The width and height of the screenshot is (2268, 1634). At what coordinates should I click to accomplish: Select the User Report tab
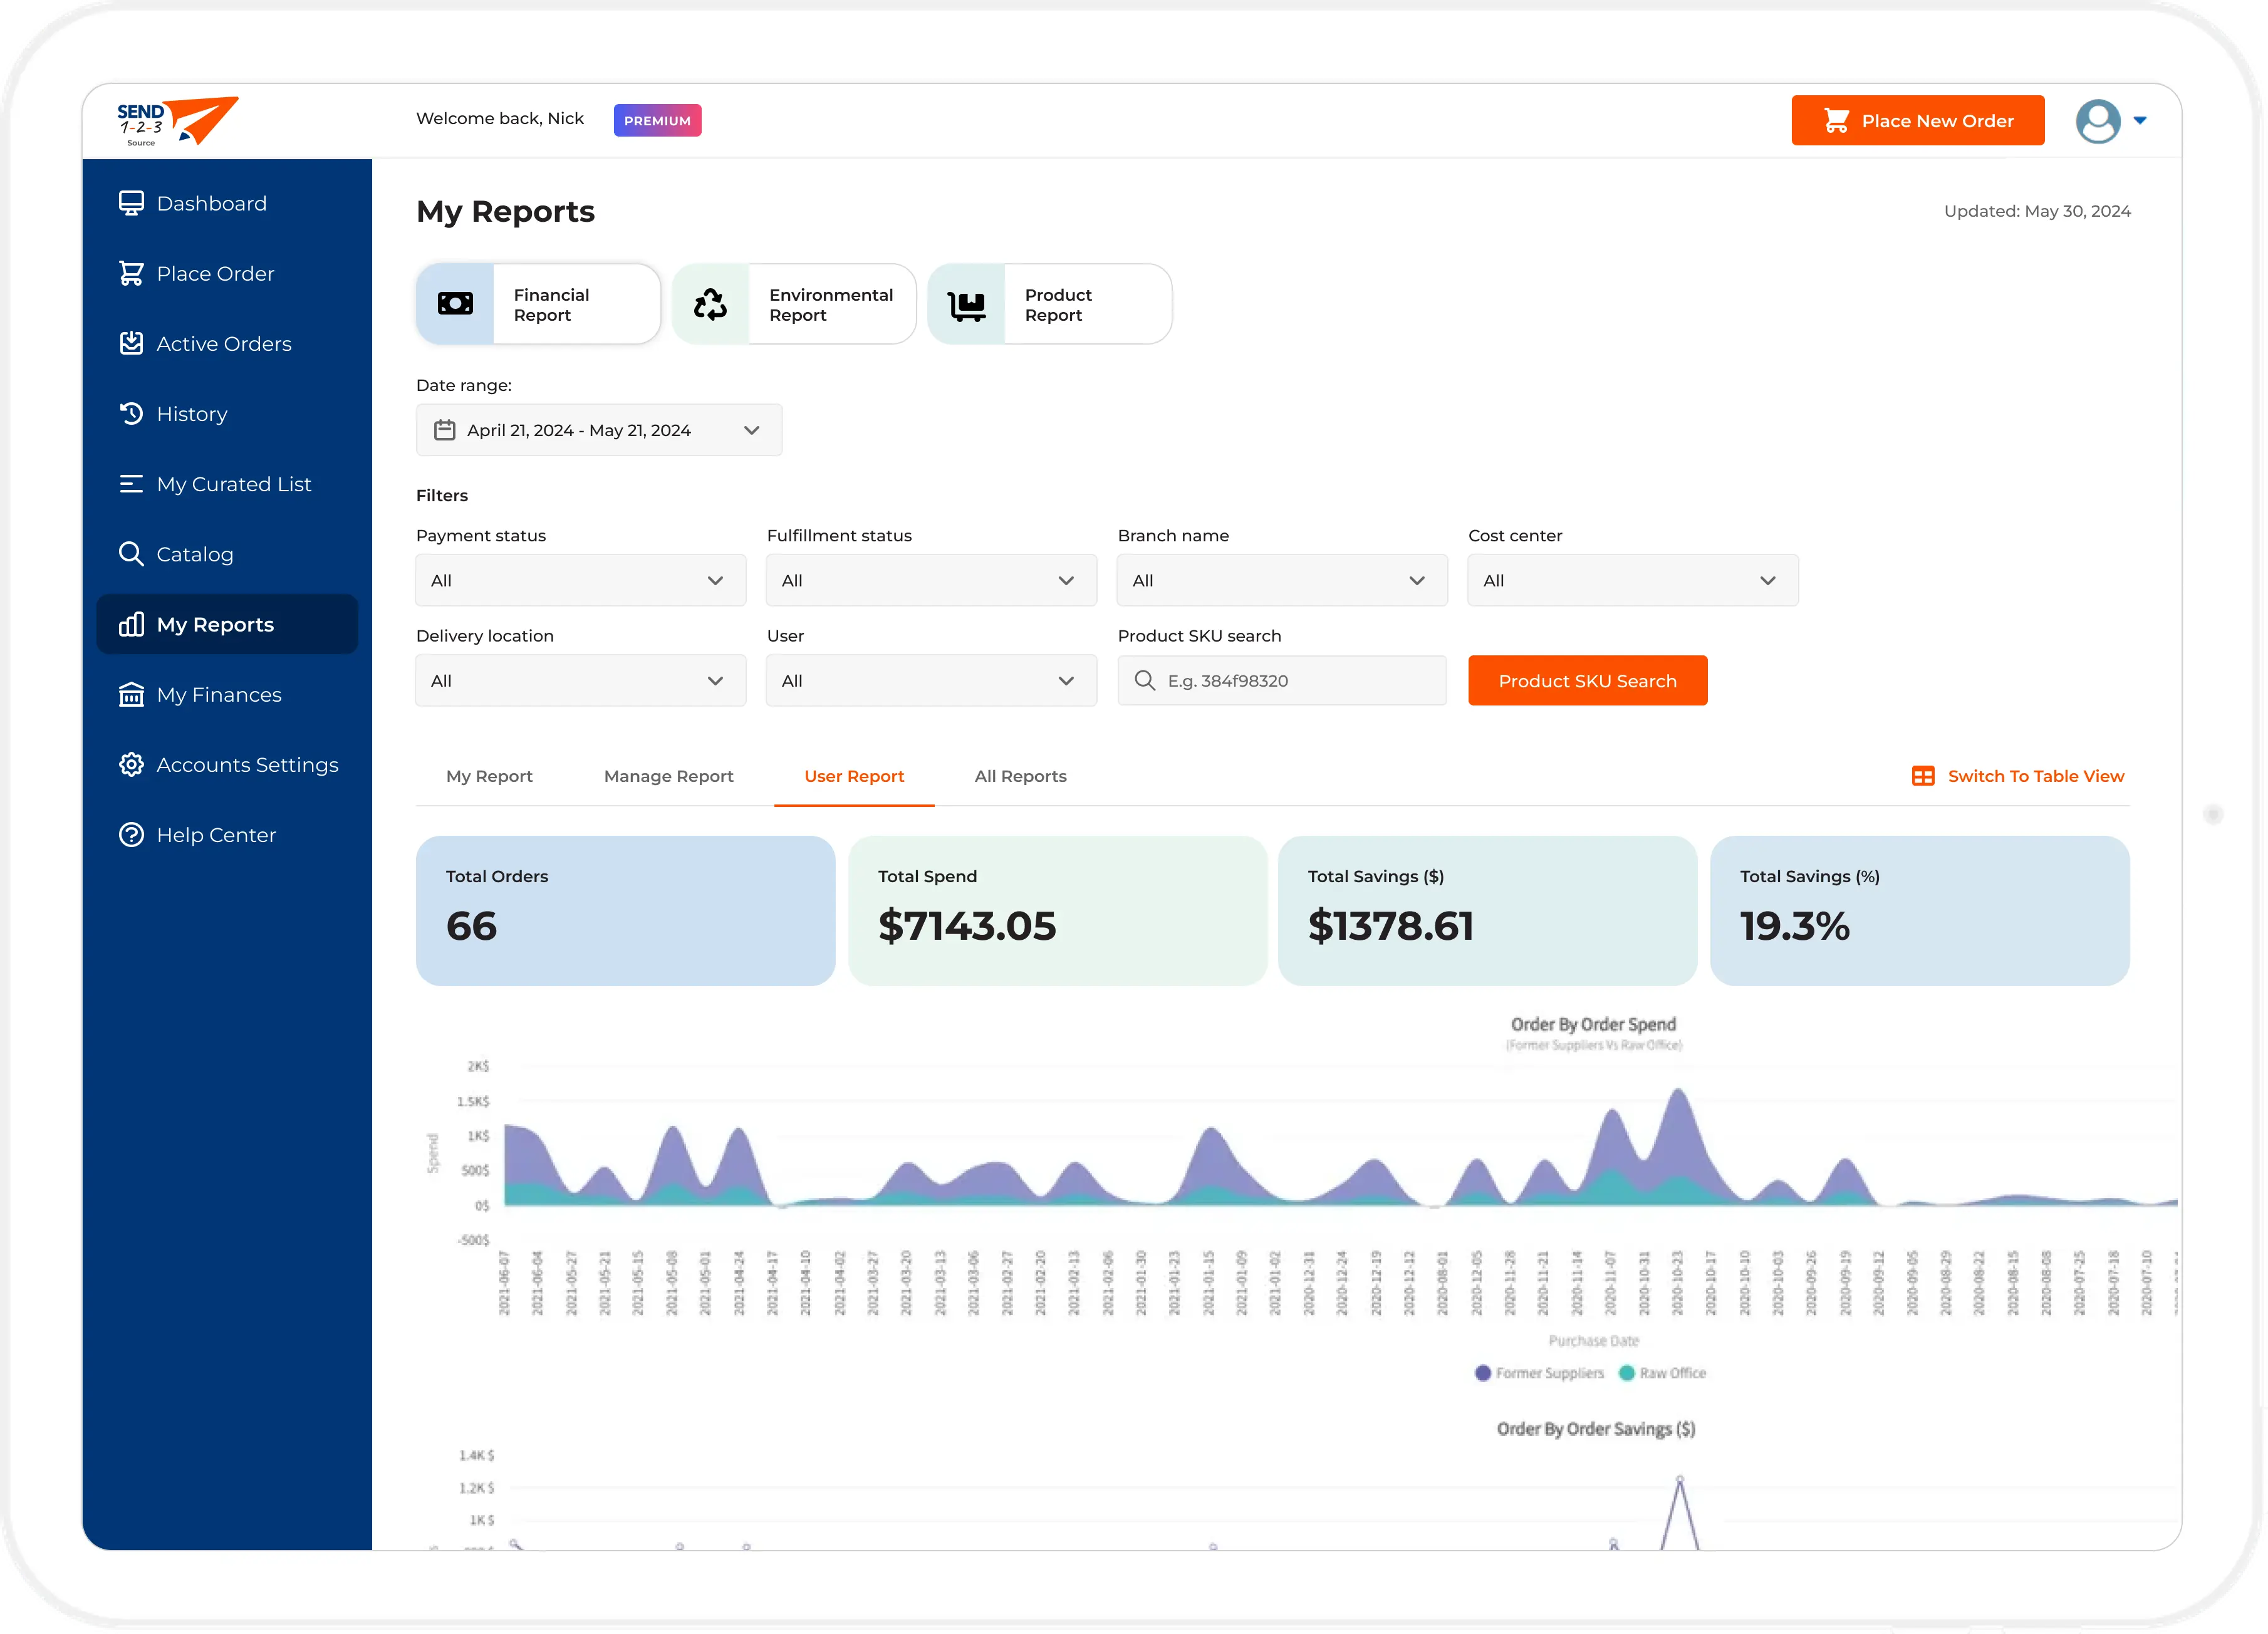pyautogui.click(x=854, y=776)
